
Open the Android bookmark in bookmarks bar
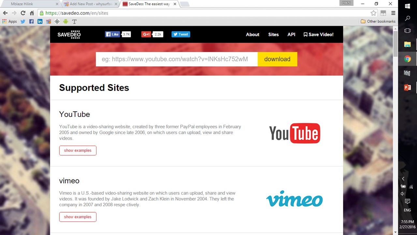coord(65,22)
